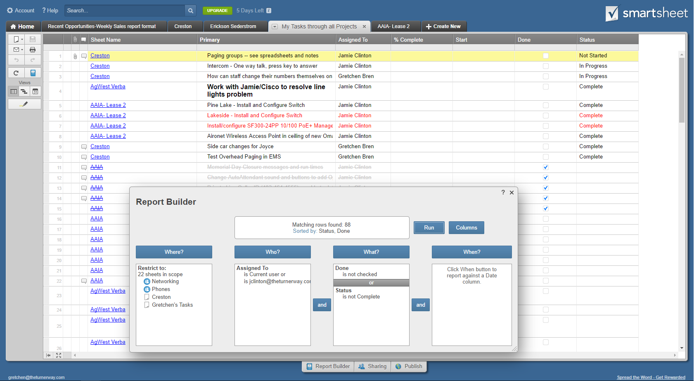
Task: Open comment bubble on row 1
Action: pos(84,56)
